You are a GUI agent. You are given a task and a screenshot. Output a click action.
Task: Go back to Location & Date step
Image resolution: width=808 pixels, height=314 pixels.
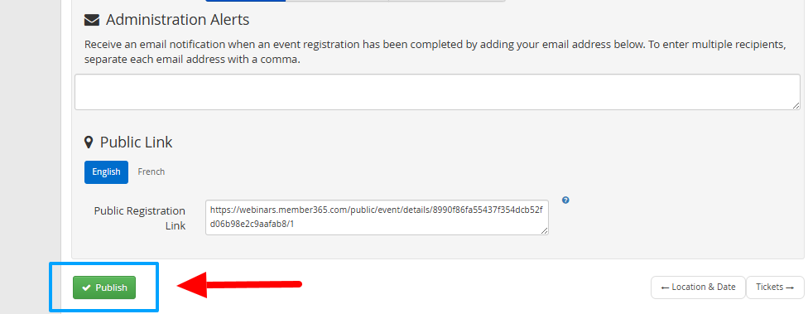coord(698,287)
